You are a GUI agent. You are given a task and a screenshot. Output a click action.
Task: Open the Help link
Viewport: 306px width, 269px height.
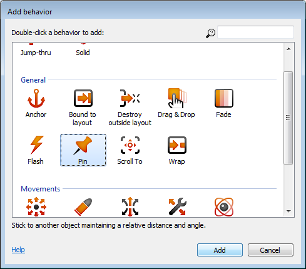pos(18,250)
